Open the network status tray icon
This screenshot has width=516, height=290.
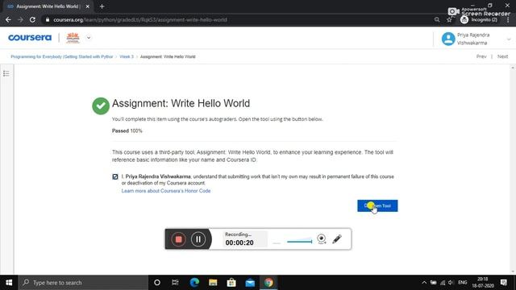pos(443,283)
